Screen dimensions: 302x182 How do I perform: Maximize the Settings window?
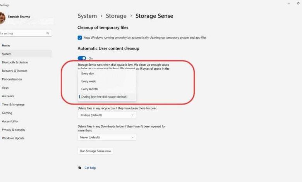tap(298, 3)
